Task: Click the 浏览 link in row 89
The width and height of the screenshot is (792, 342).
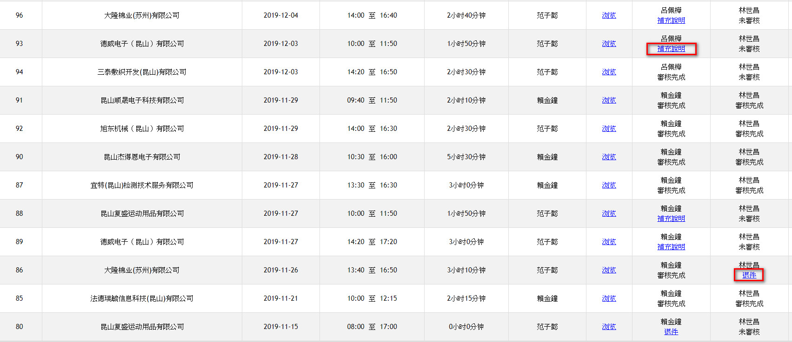Action: click(609, 242)
